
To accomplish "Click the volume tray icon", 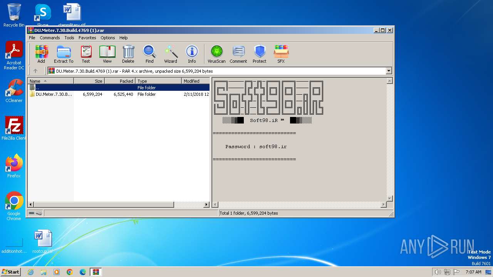I will click(438, 272).
